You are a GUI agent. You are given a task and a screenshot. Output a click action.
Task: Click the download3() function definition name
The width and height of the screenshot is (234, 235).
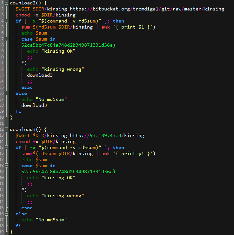(25, 129)
